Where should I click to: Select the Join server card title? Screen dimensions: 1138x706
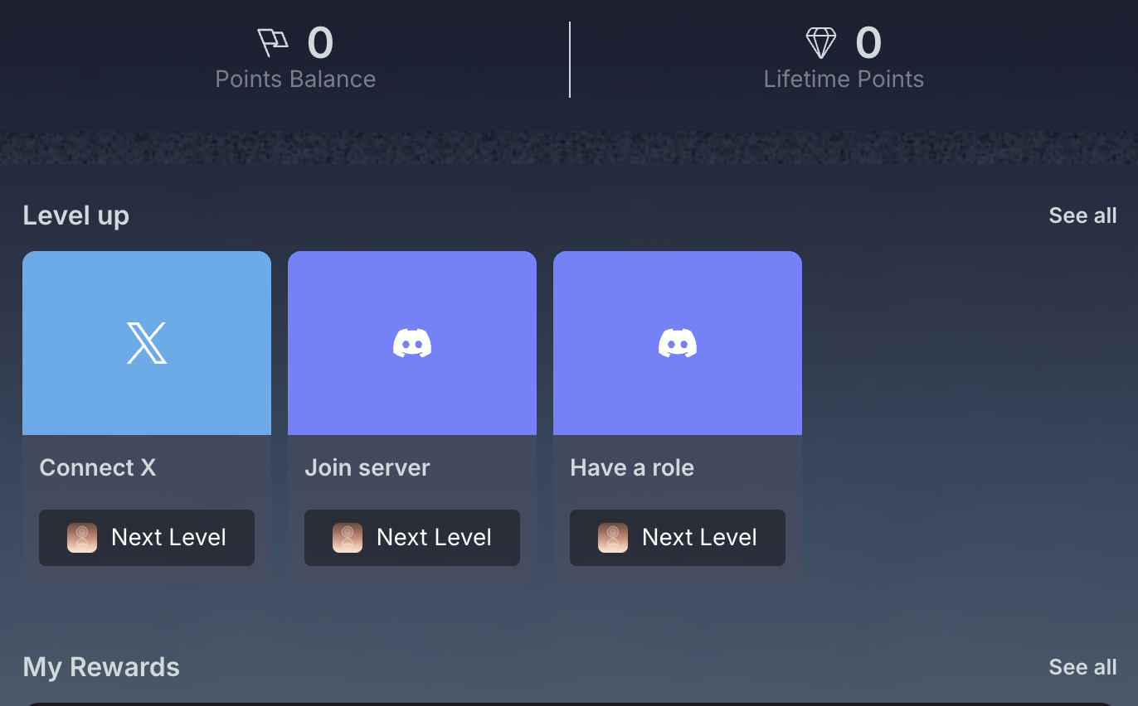tap(367, 467)
